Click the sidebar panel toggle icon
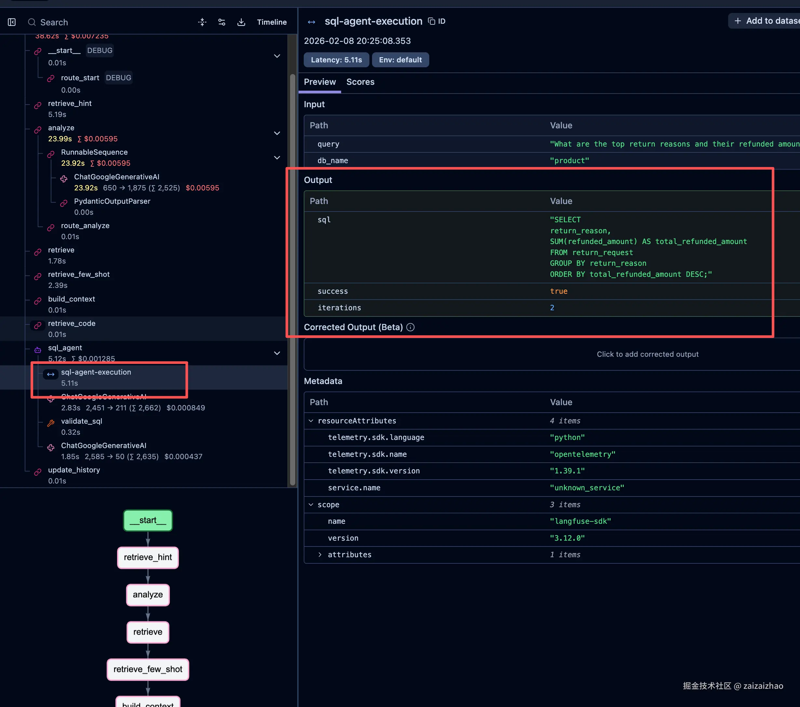 tap(12, 22)
